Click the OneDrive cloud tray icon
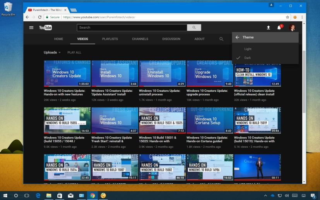 pyautogui.click(x=272, y=195)
